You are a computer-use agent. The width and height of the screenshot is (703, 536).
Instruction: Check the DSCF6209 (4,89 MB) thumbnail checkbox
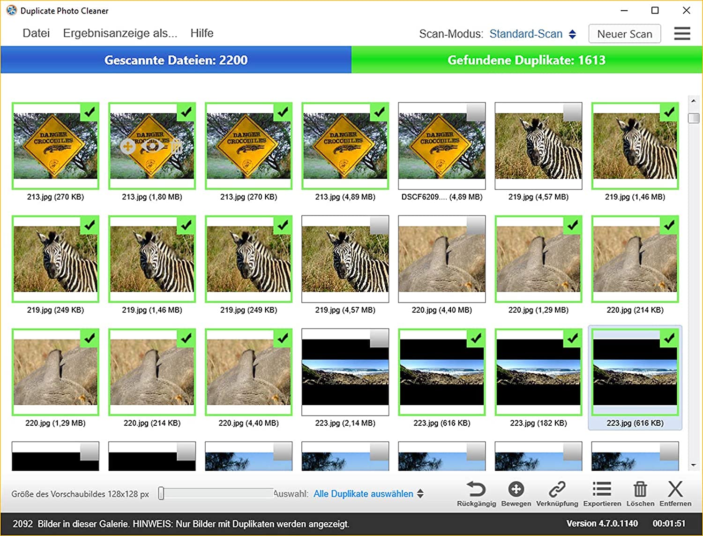point(475,112)
